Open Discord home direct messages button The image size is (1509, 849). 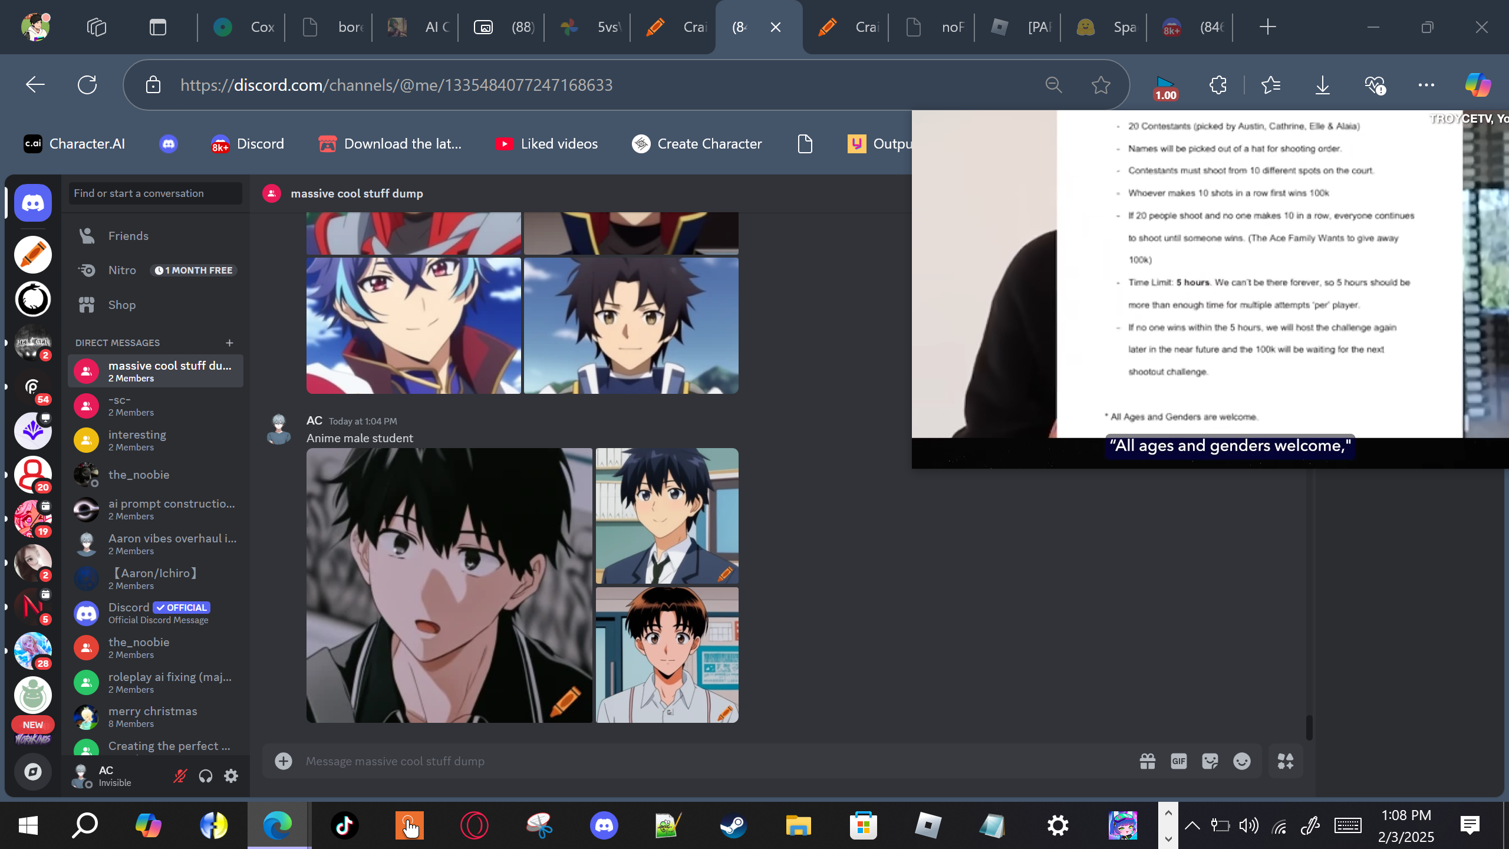[33, 203]
